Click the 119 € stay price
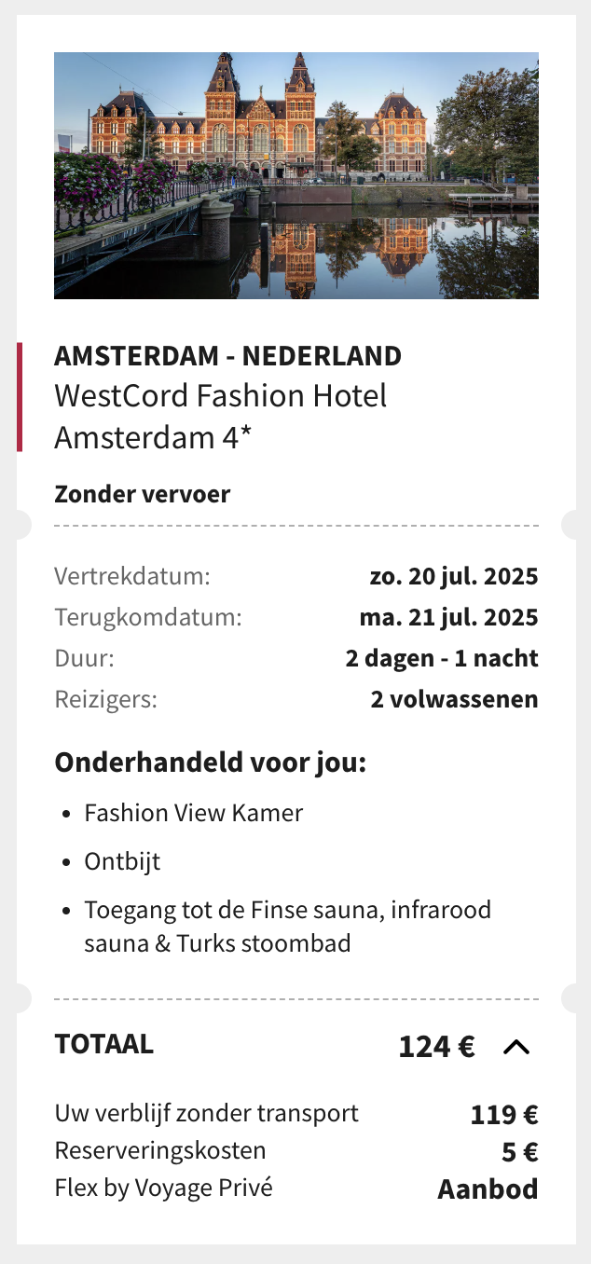591x1264 pixels. (x=504, y=1114)
